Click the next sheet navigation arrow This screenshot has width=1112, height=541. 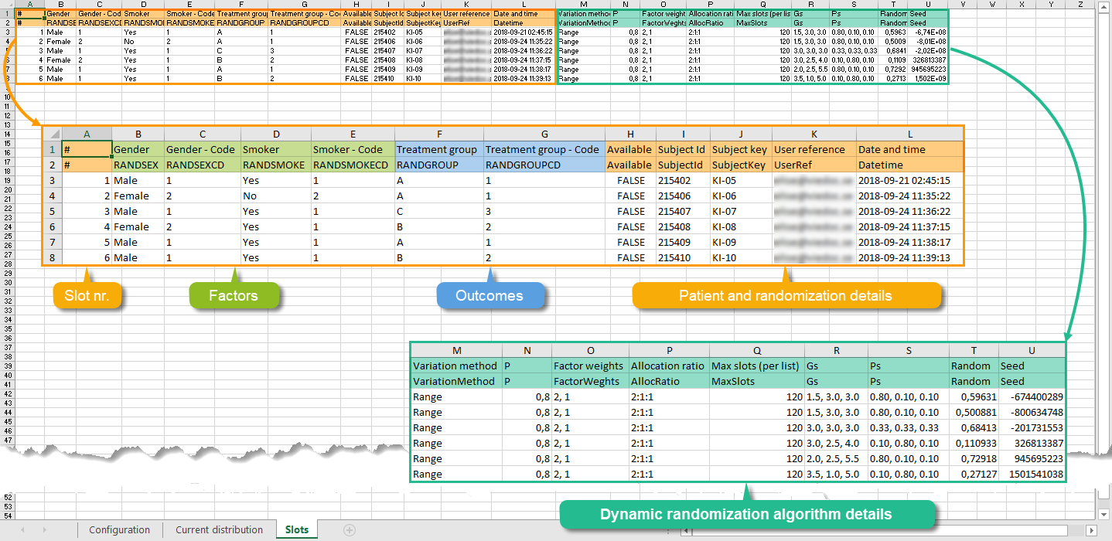coord(43,530)
